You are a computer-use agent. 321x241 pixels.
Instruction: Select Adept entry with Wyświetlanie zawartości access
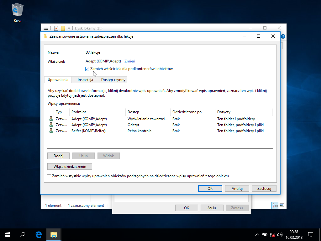click(x=160, y=119)
